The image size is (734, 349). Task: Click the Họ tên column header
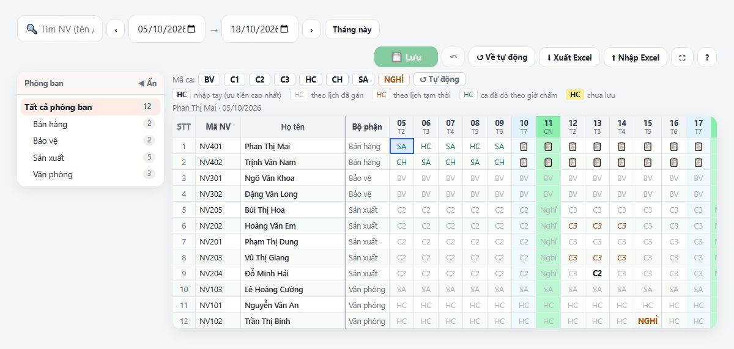(x=293, y=127)
